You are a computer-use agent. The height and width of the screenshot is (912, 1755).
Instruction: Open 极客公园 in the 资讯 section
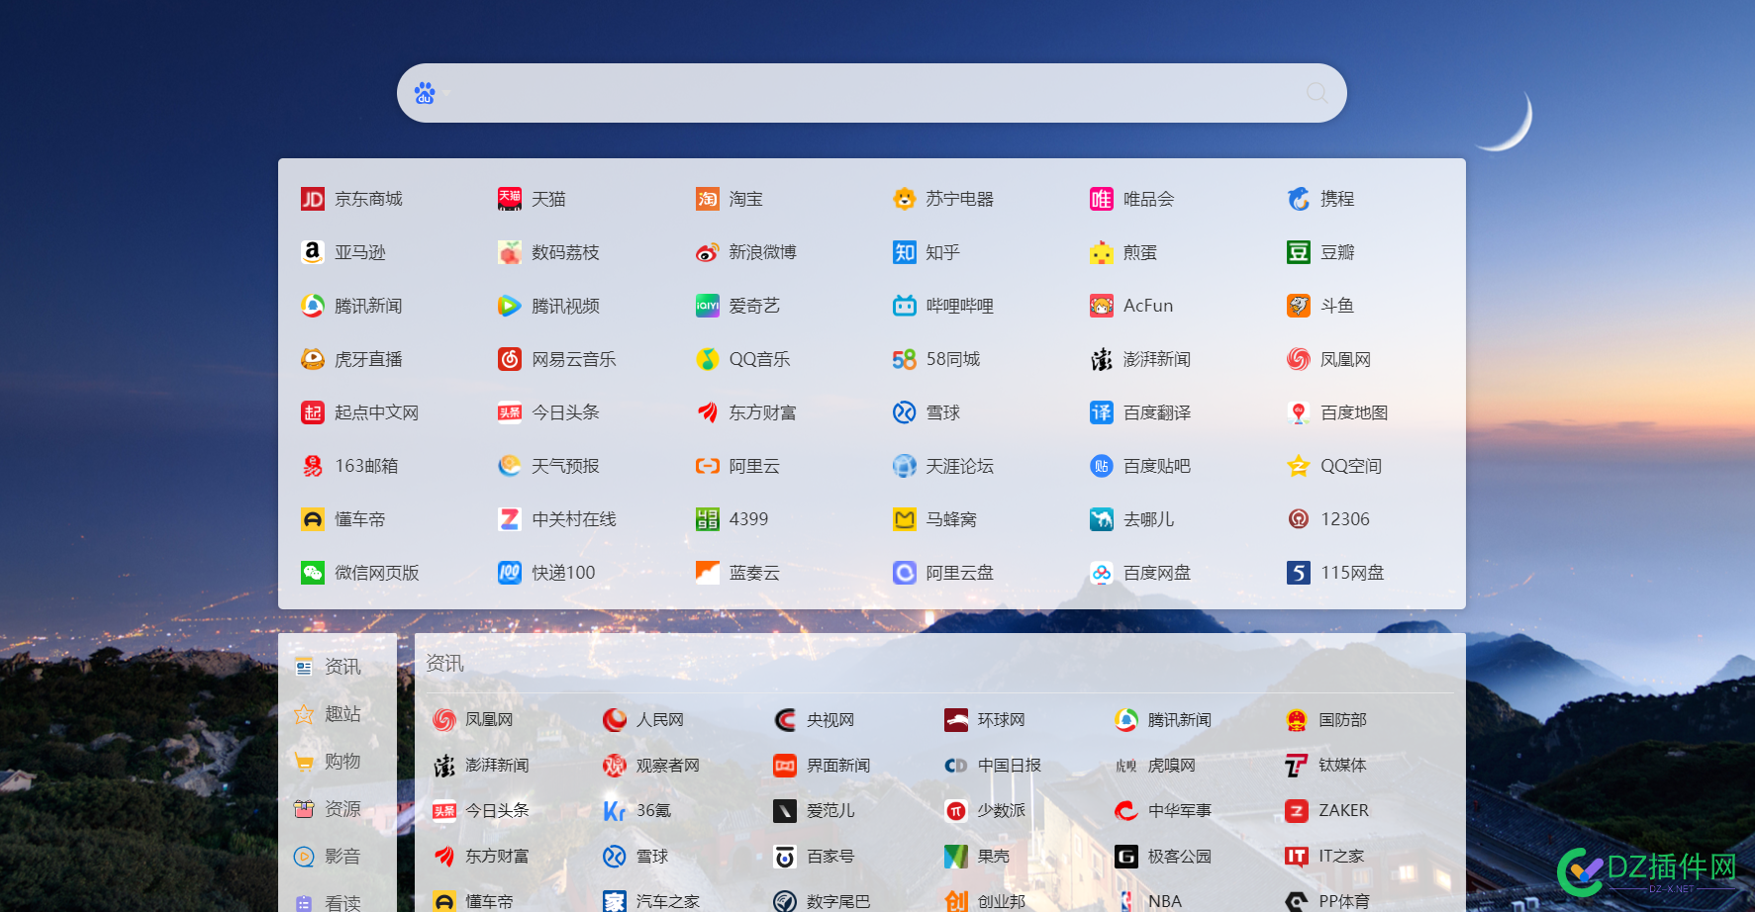(x=1164, y=857)
